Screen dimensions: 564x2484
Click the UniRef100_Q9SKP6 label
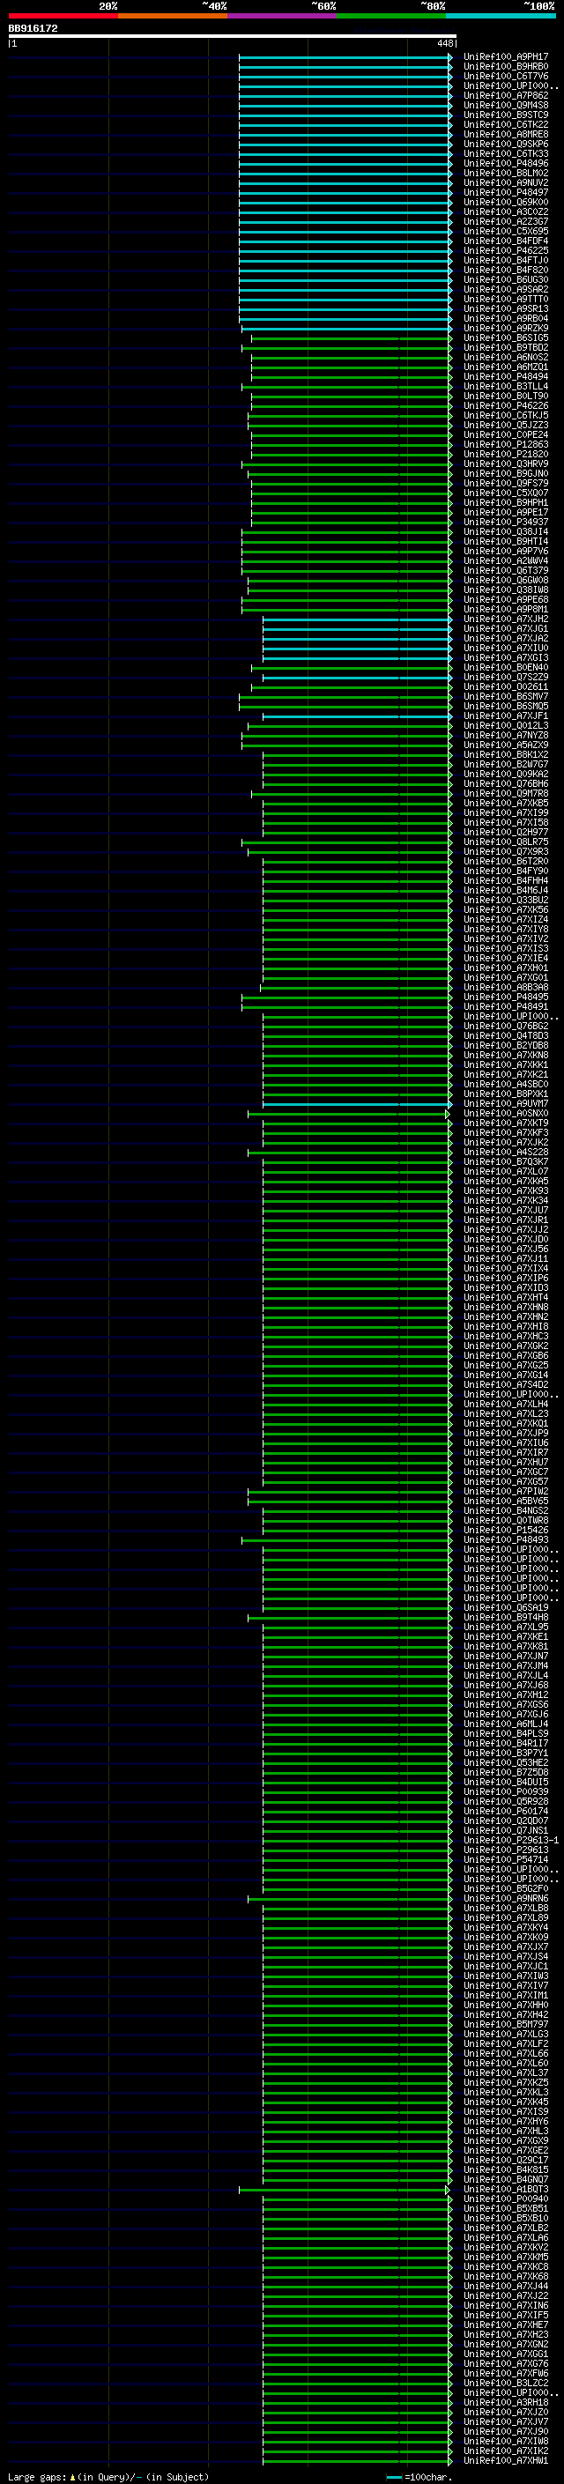pyautogui.click(x=506, y=144)
